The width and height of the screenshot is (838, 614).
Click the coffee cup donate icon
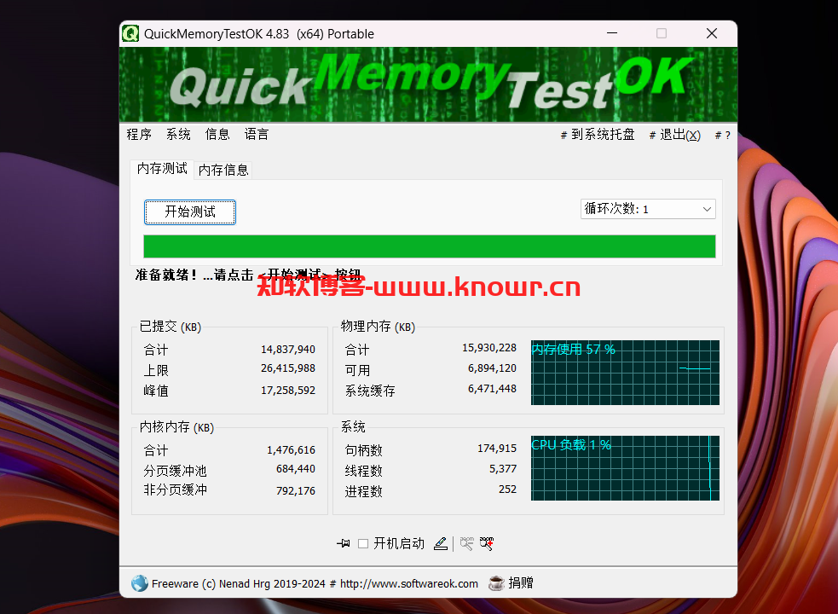pos(496,583)
